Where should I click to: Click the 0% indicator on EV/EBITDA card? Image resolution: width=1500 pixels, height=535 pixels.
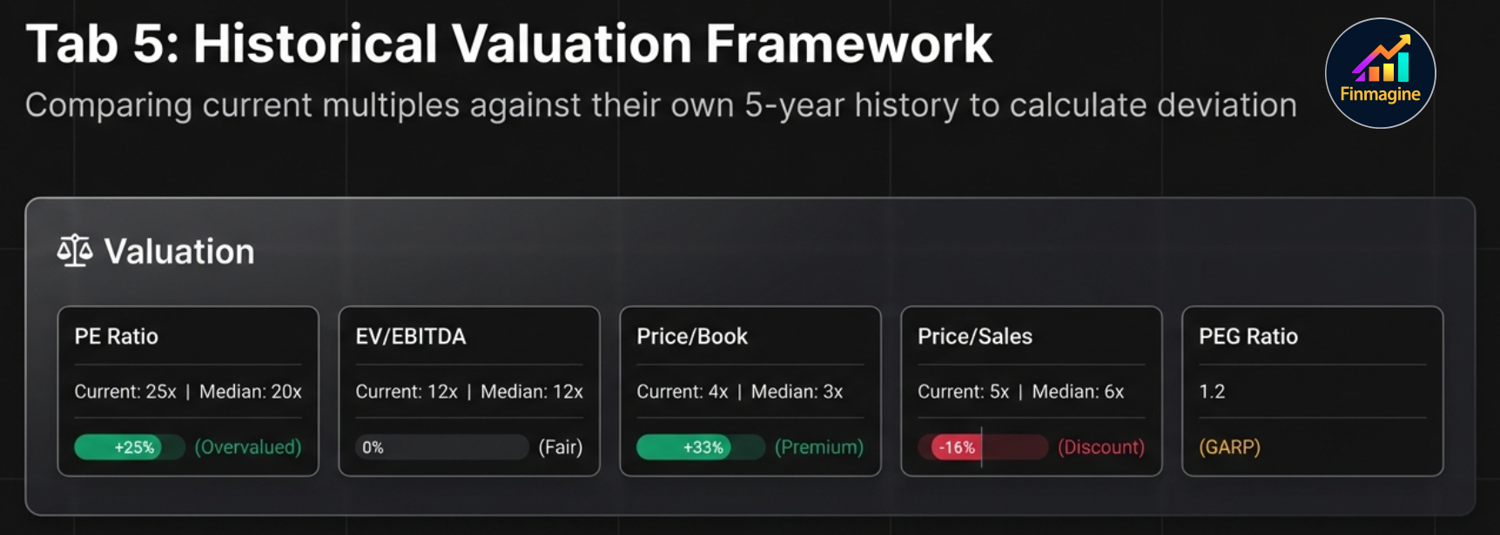(373, 447)
